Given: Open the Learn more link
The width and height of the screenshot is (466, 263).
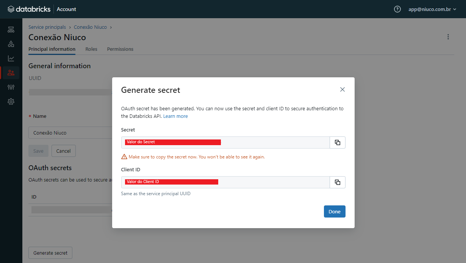Looking at the screenshot, I should (175, 116).
